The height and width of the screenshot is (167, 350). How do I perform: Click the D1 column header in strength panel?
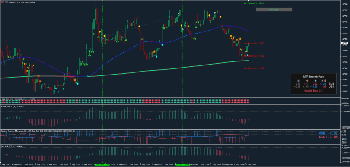(x=298, y=80)
